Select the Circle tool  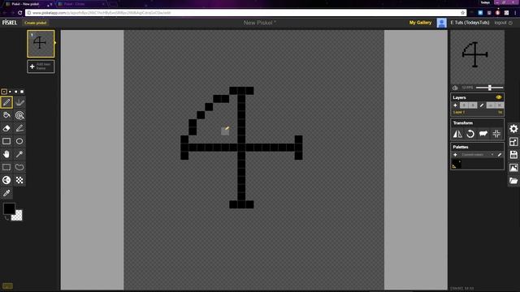(x=19, y=141)
